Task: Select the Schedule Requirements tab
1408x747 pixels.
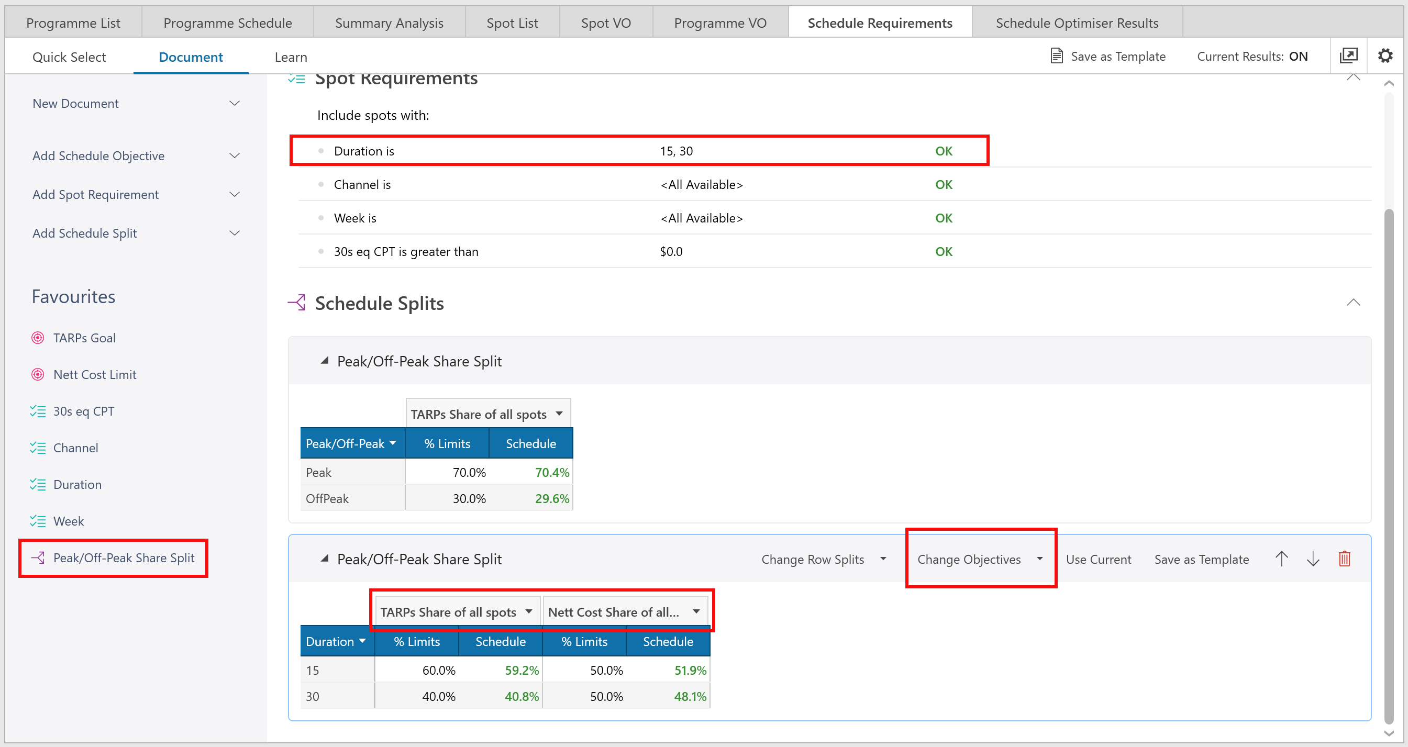Action: tap(880, 23)
